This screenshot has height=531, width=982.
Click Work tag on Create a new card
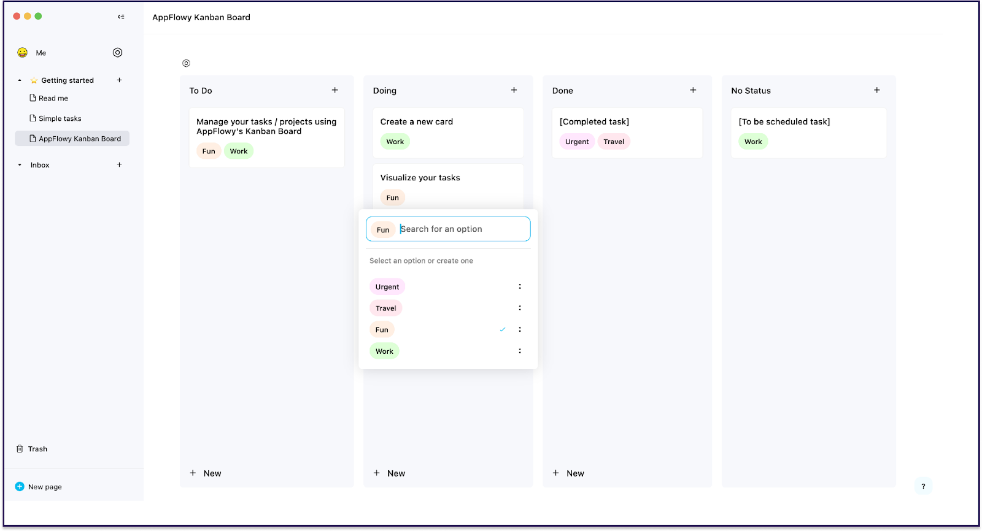[x=395, y=142]
